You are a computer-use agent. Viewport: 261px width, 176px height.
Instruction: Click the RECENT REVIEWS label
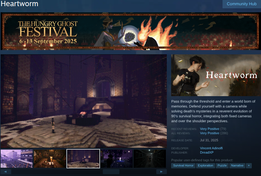[184, 129]
